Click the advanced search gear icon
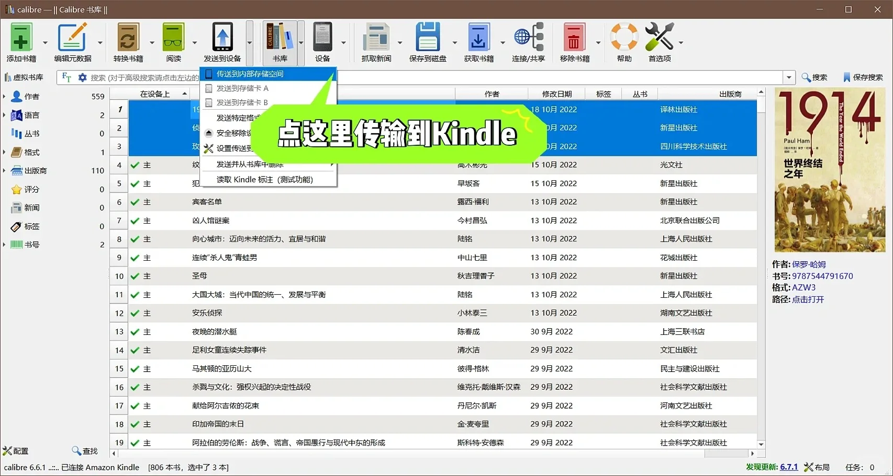This screenshot has height=476, width=893. 82,77
